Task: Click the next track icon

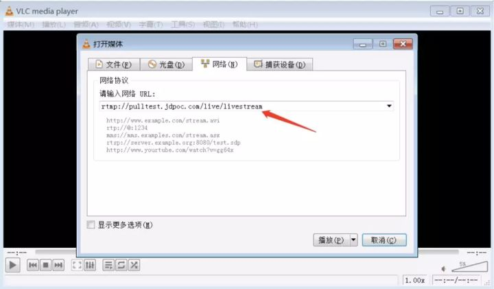Action: 58,265
